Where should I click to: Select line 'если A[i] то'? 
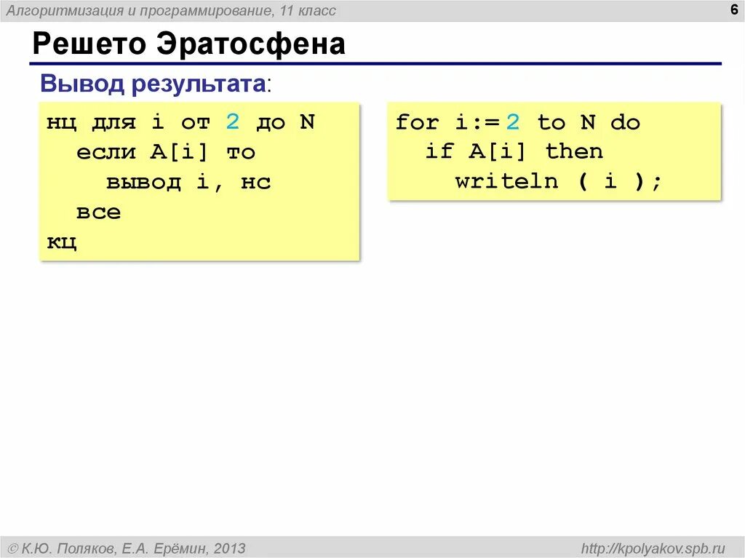(x=166, y=152)
